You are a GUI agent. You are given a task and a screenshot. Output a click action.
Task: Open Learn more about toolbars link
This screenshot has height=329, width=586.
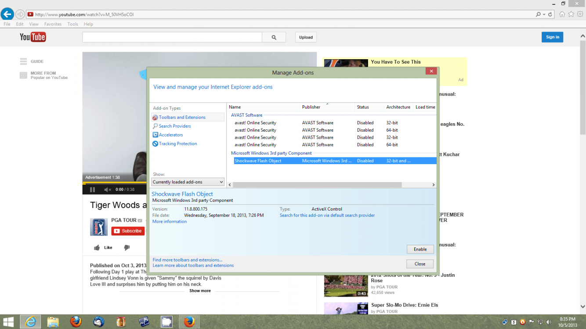click(193, 265)
